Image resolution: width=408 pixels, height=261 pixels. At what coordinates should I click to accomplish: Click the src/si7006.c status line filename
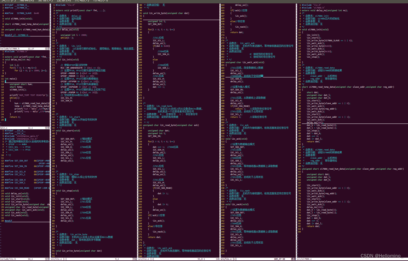click(304, 259)
